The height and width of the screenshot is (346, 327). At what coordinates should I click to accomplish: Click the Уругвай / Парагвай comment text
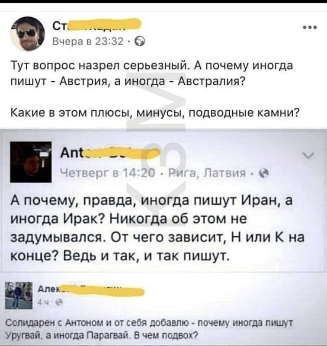pos(149,330)
